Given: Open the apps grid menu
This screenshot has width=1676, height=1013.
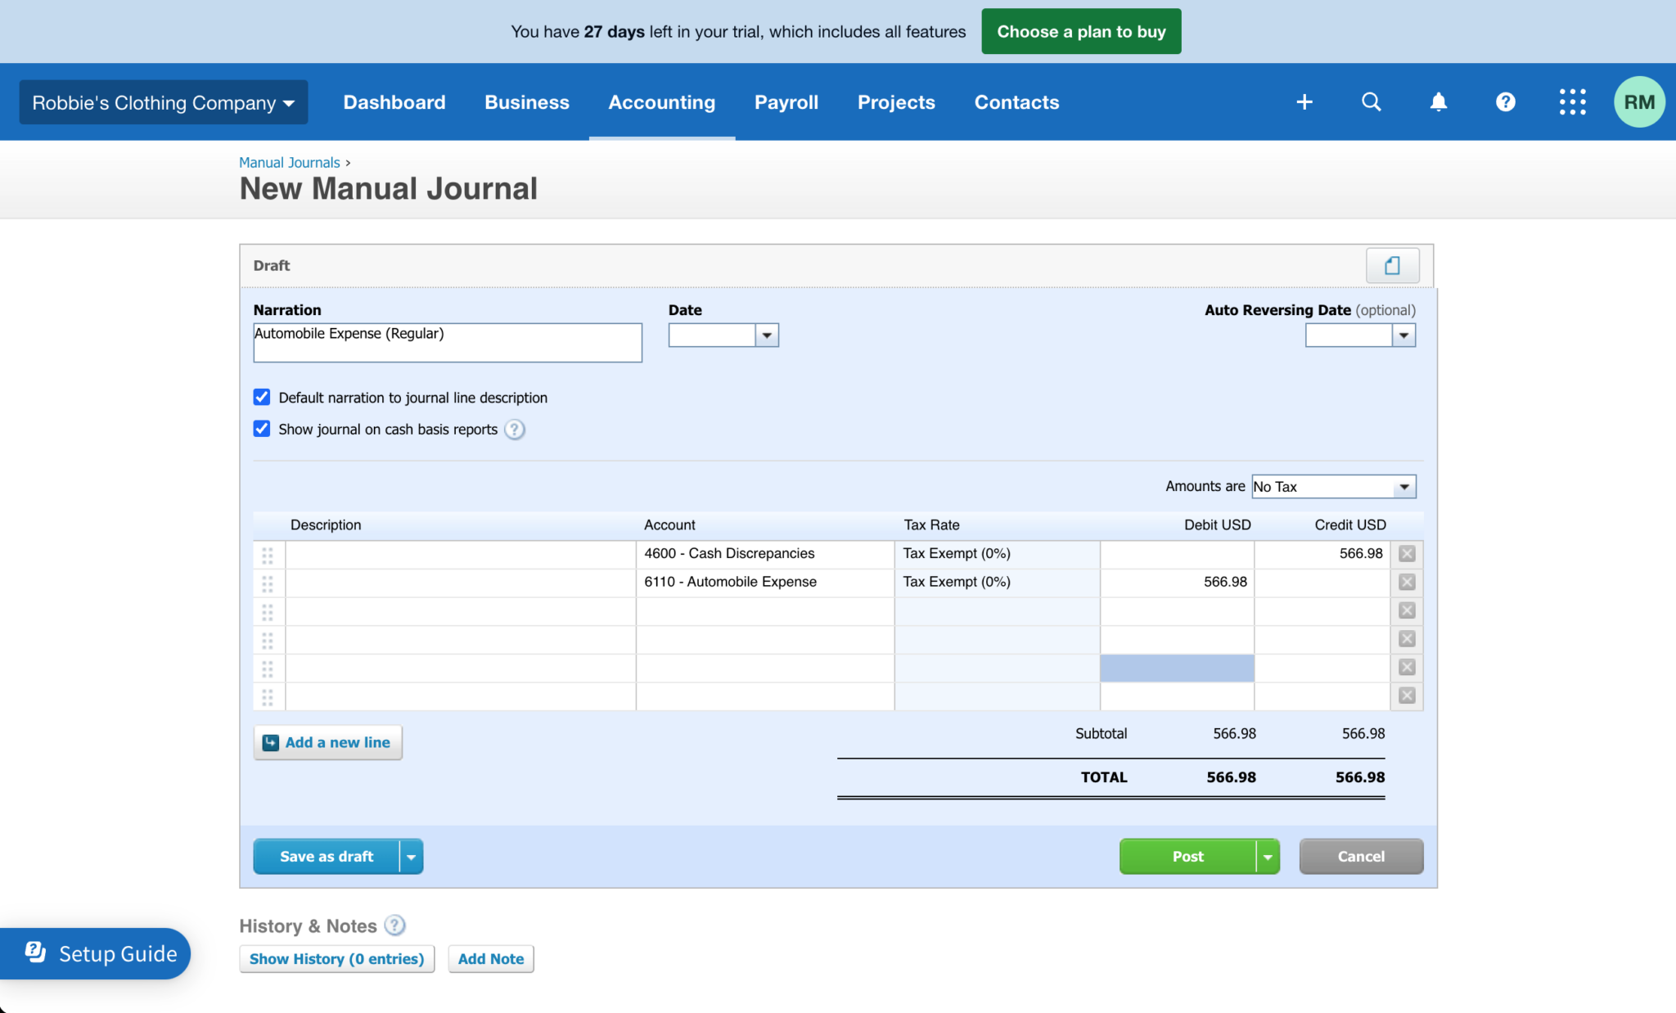Looking at the screenshot, I should click(x=1571, y=101).
